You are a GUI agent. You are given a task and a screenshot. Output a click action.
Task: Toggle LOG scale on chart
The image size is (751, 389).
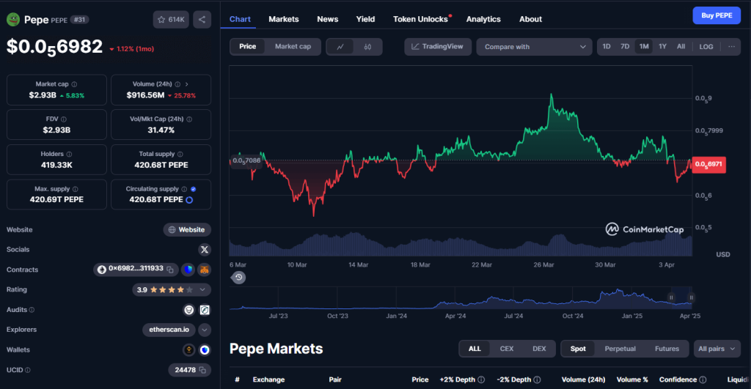click(x=706, y=47)
